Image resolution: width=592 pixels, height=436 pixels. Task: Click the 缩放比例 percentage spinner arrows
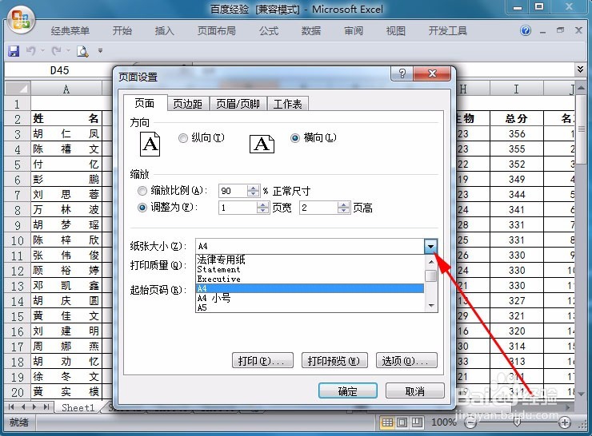(x=254, y=191)
